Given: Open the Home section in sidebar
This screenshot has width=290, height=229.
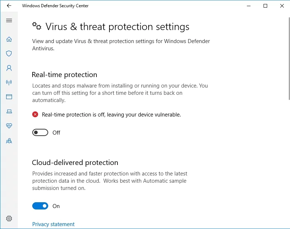Looking at the screenshot, I should pos(9,39).
